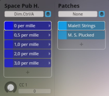This screenshot has height=96, width=109.
Task: Expand the 1,0 per mille arrow
Action: point(49,44)
